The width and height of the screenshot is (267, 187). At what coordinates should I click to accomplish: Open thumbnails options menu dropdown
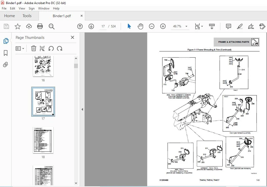point(20,49)
